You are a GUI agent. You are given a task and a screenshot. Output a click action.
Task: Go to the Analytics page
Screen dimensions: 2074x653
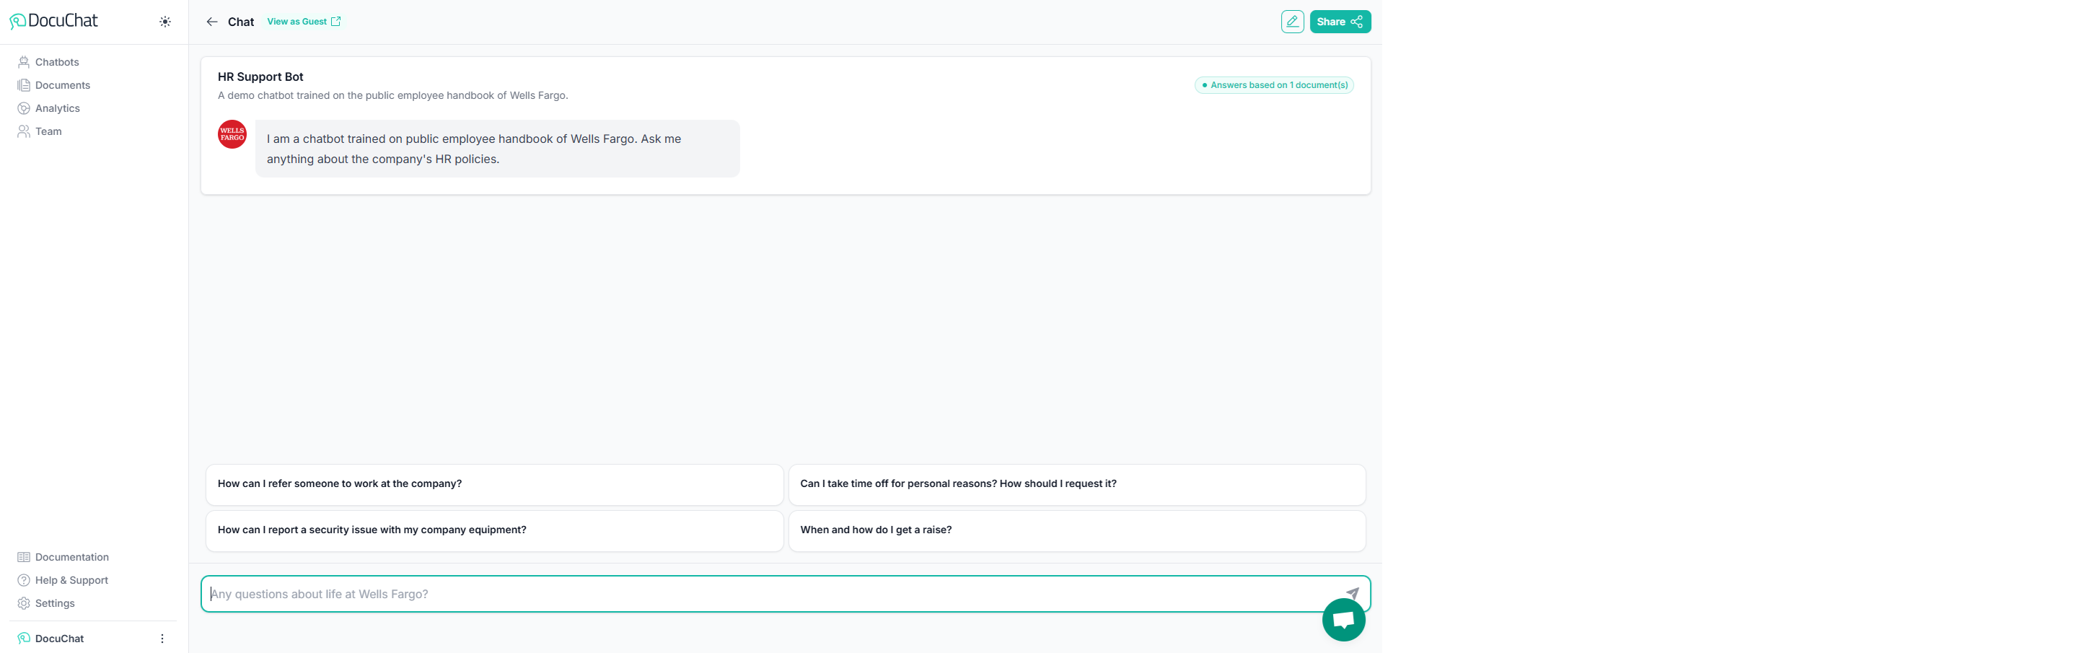click(x=57, y=109)
